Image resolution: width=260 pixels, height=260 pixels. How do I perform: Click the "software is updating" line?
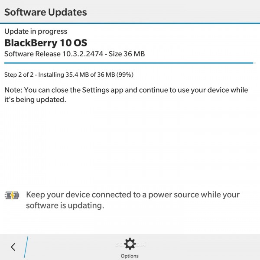pyautogui.click(x=65, y=205)
